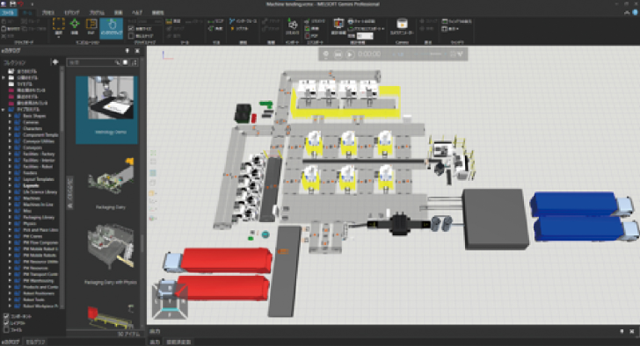Enable the unchecked third checkbox below the tree
Image resolution: width=640 pixels, height=346 pixels.
(x=6, y=329)
